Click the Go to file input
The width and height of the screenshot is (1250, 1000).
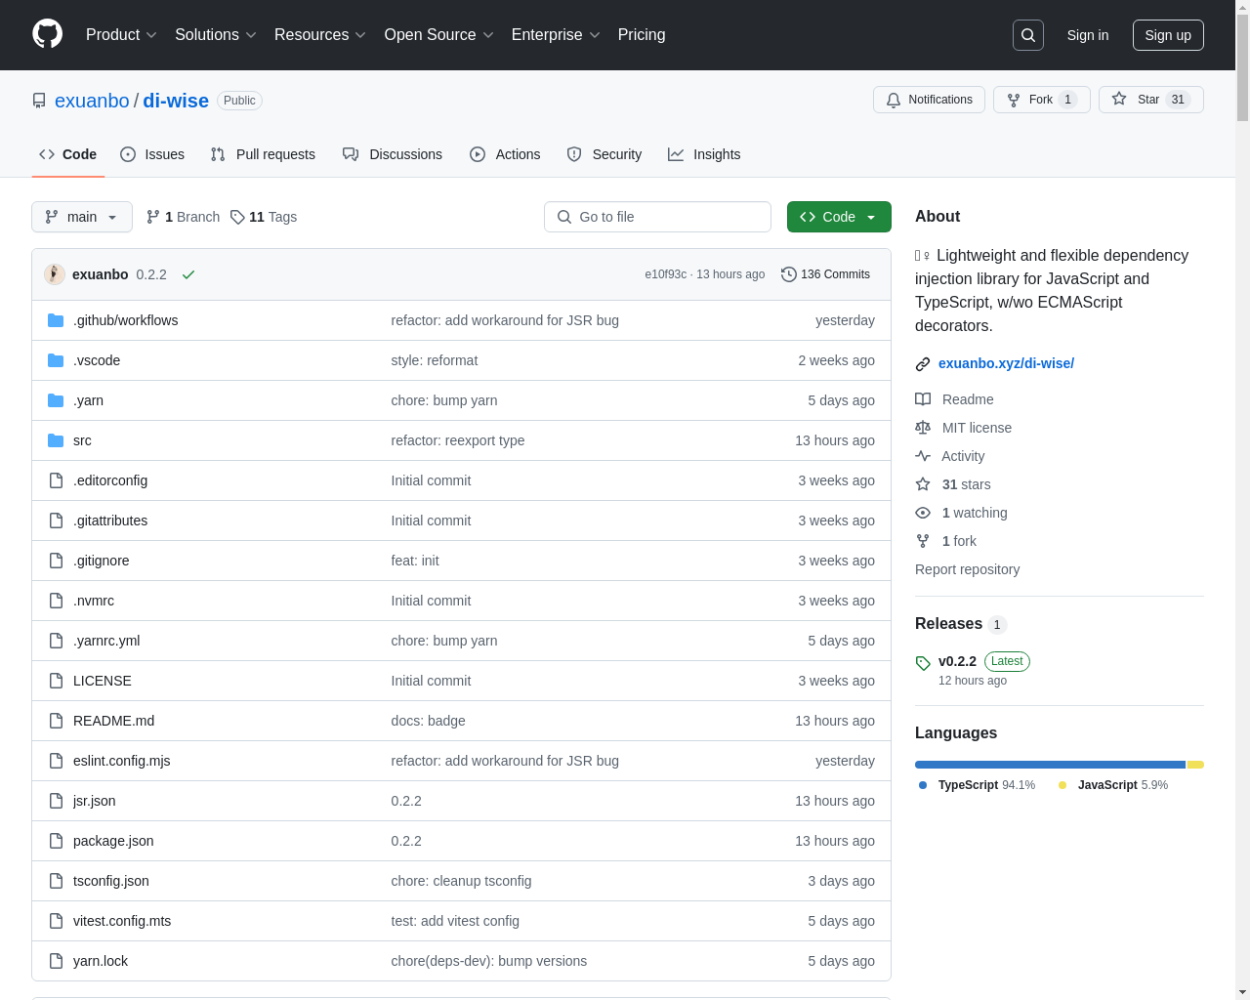tap(657, 217)
